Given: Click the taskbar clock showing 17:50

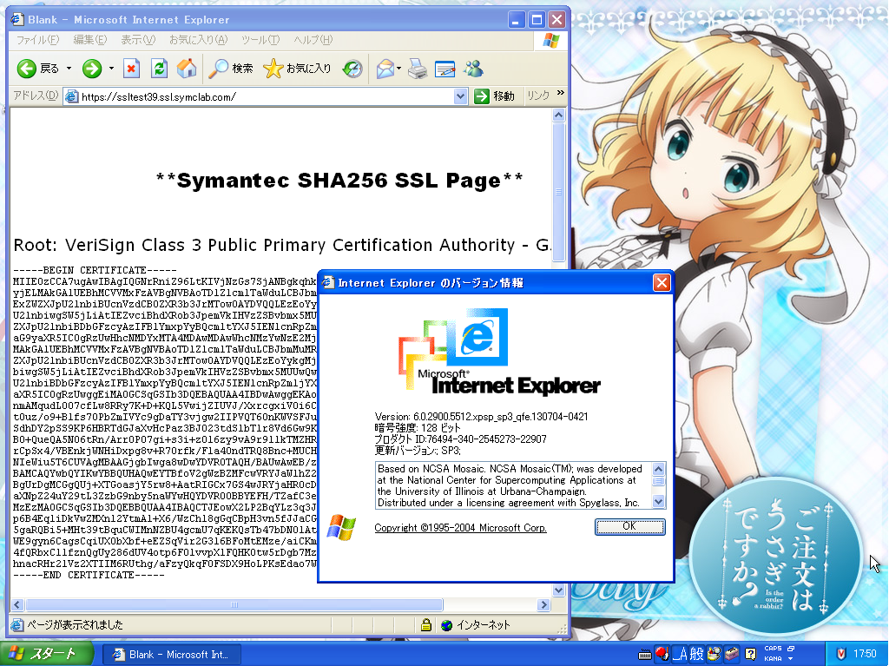Looking at the screenshot, I should tap(865, 654).
